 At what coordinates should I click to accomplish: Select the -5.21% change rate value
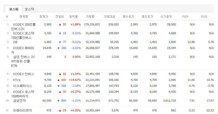tap(76, 42)
